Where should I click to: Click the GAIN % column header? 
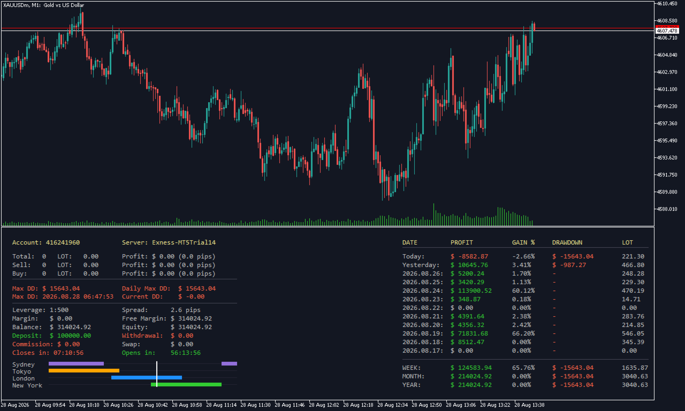pos(523,242)
